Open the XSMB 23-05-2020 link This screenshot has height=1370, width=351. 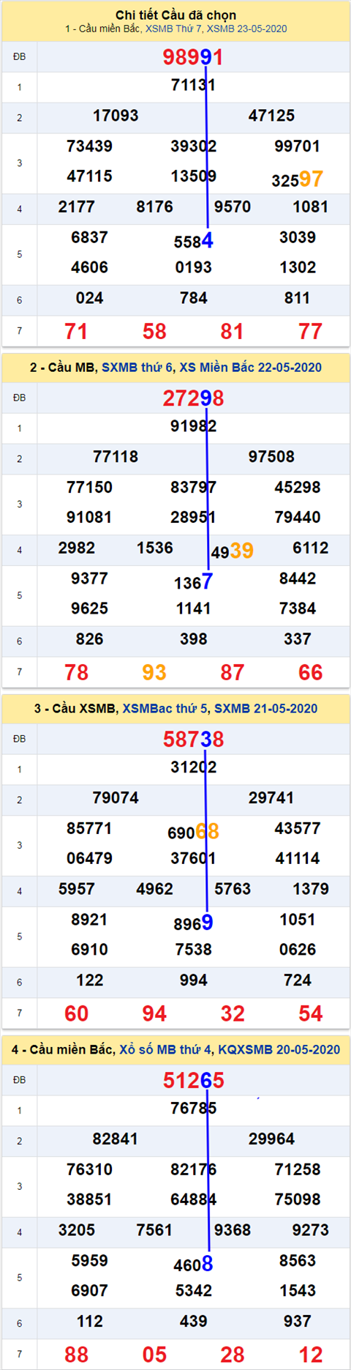tap(247, 29)
